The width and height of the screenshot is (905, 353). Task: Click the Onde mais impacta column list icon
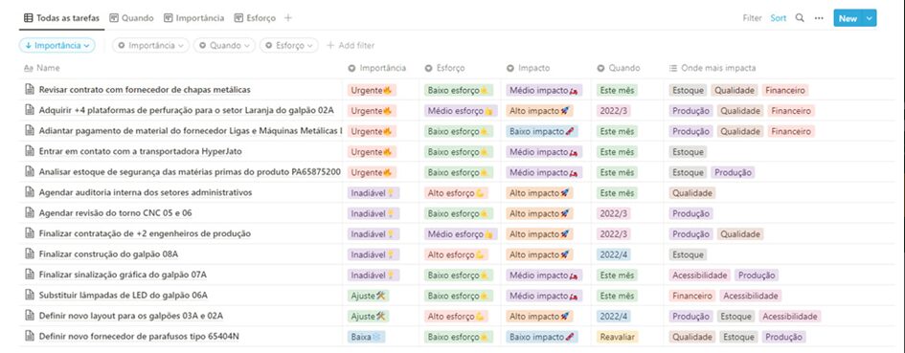click(672, 68)
